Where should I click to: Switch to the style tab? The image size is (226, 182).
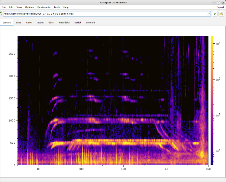(29, 23)
